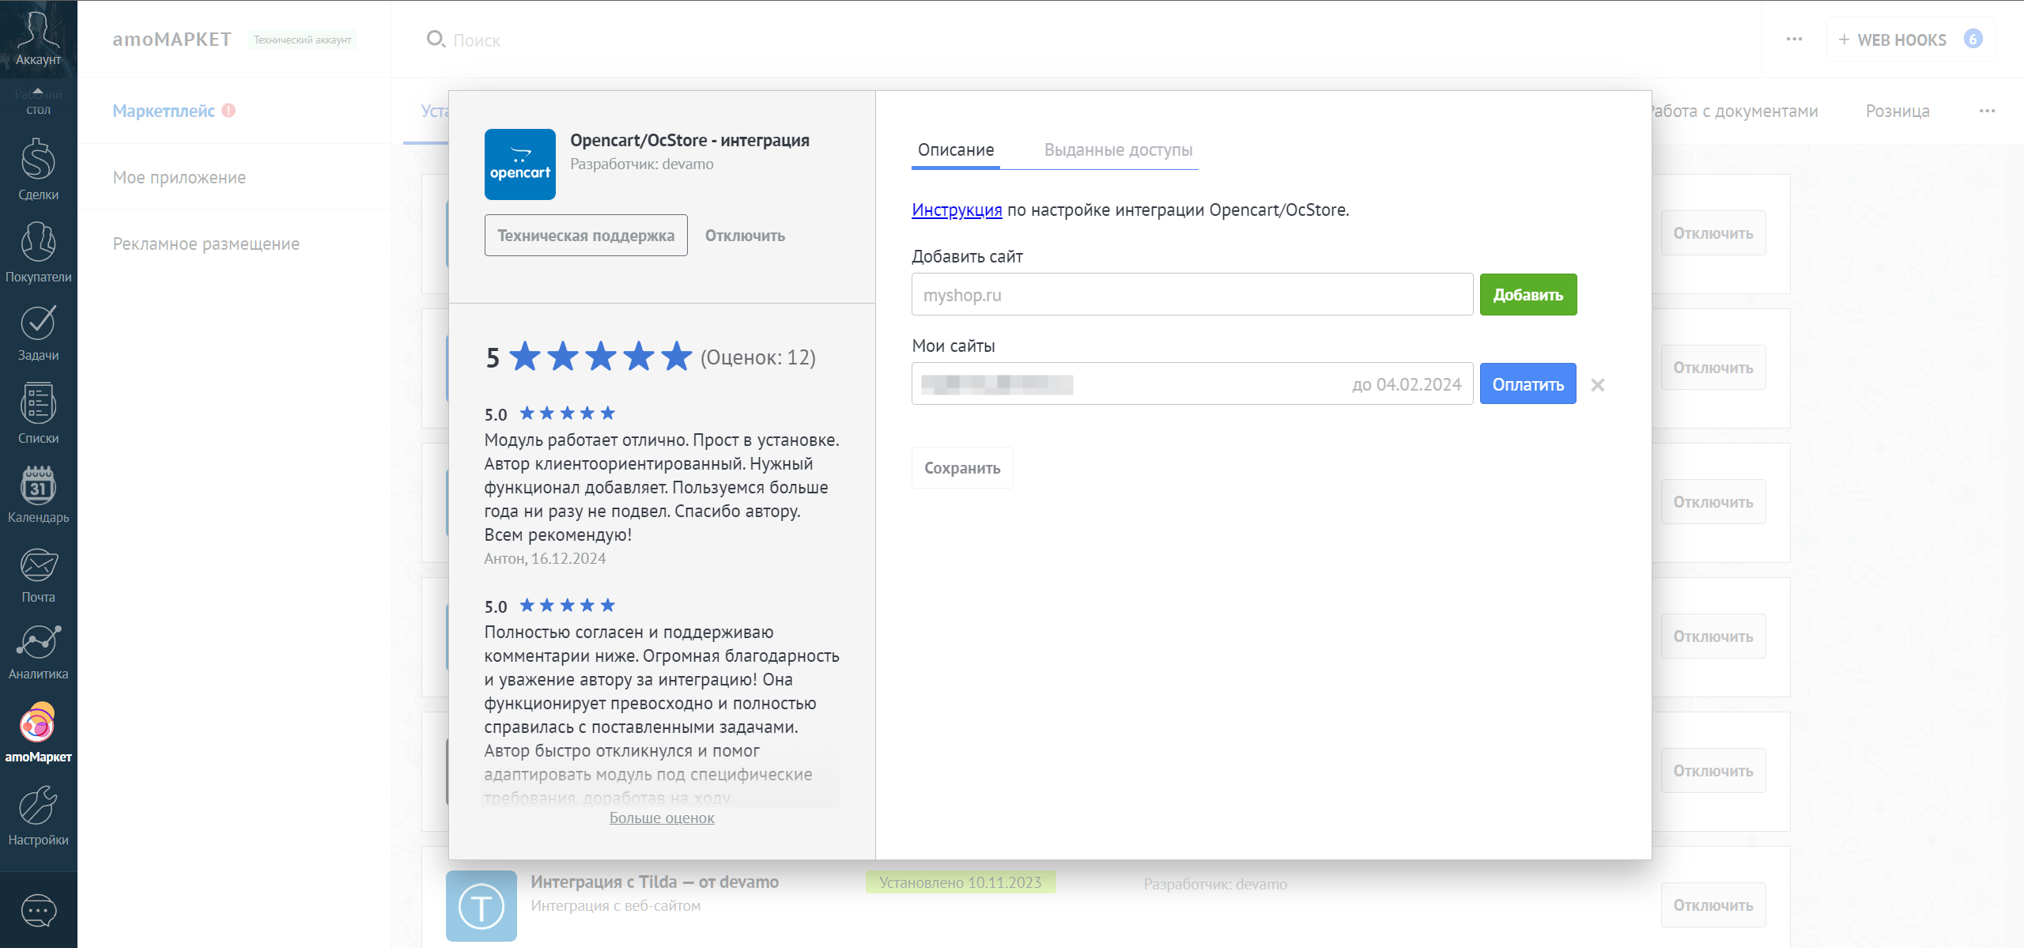2024x948 pixels.
Task: Open Сделки section in sidebar
Action: [x=38, y=170]
